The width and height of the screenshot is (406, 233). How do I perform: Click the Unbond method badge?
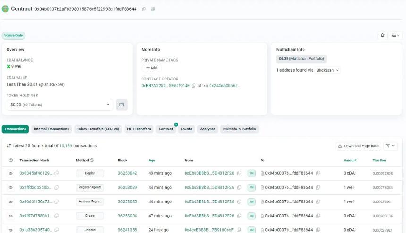click(90, 230)
